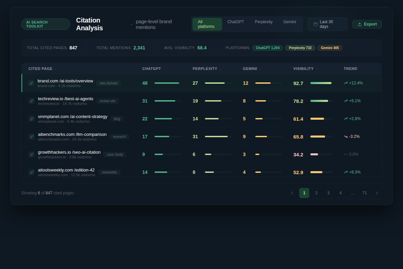Image resolution: width=403 pixels, height=269 pixels.
Task: Open aitoolsweekly.com /edition-42 link
Action: 66,170
